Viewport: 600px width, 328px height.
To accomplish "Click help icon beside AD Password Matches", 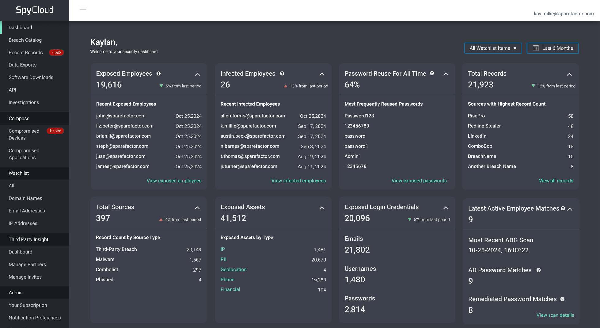I will pyautogui.click(x=538, y=270).
